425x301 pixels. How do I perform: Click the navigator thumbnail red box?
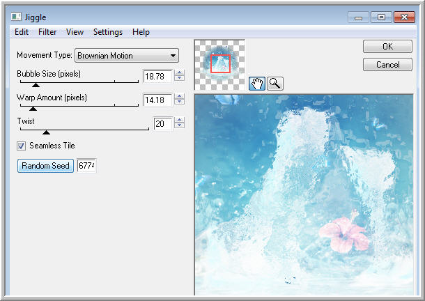(220, 63)
